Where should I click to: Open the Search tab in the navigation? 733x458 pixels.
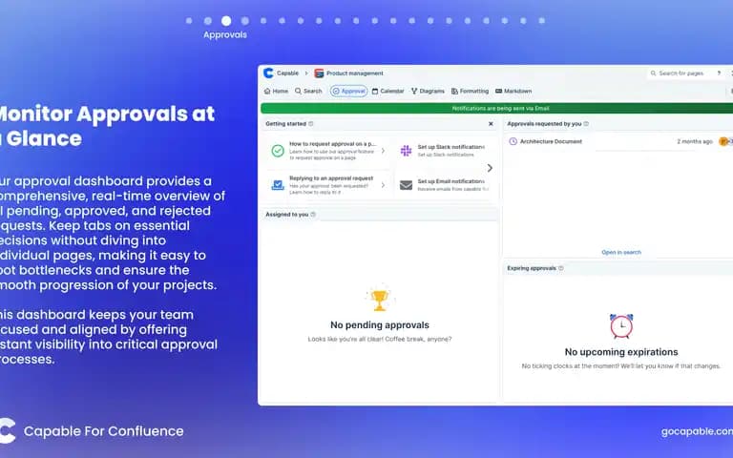[x=308, y=92]
